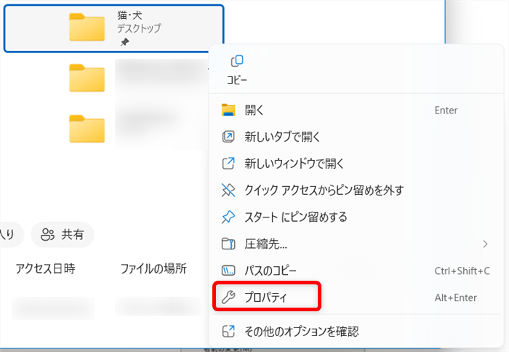Select the second folder icon under 猫・犬
This screenshot has height=352, width=509.
[x=87, y=79]
